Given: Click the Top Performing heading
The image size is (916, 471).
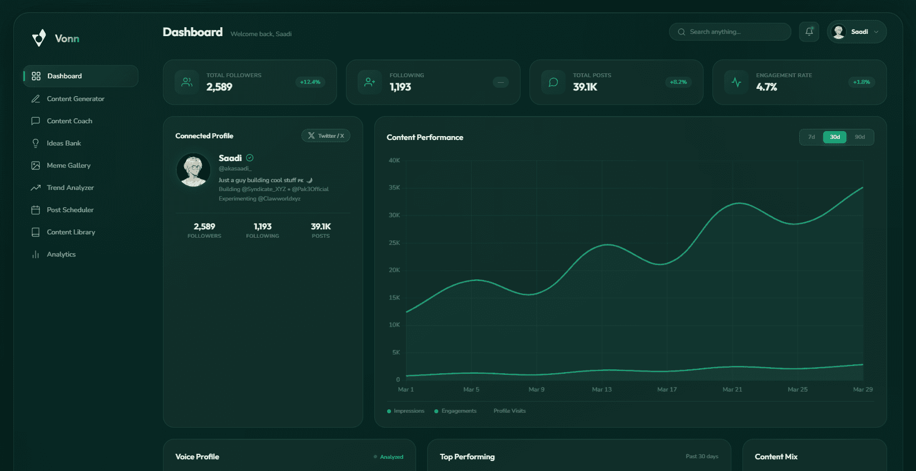Looking at the screenshot, I should (x=467, y=457).
